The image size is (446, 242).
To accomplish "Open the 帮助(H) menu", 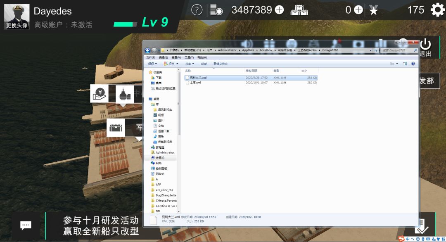I will (202, 57).
